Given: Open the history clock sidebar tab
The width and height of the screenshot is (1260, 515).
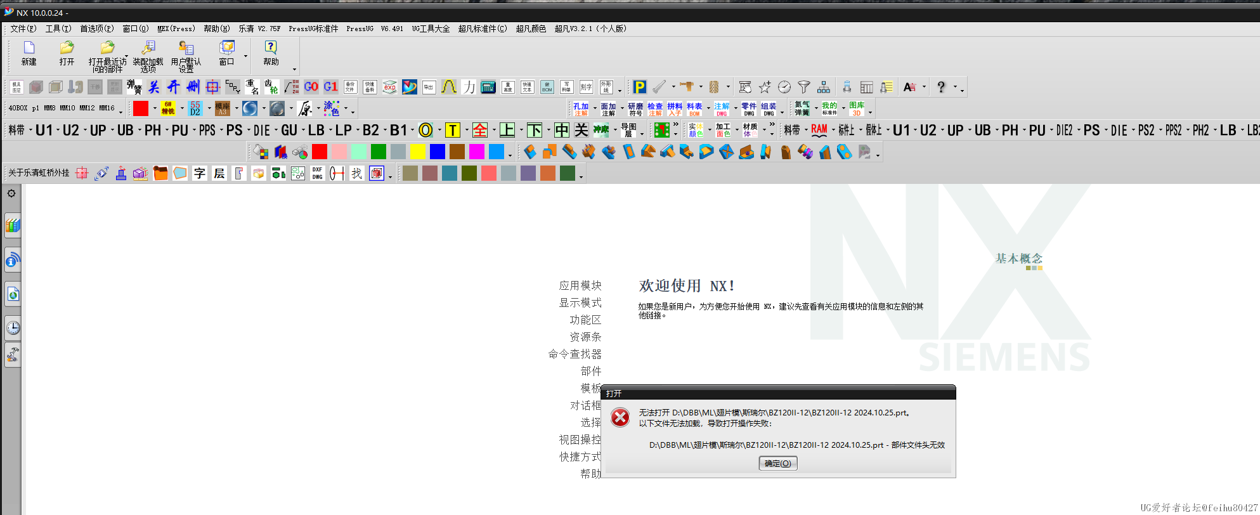Looking at the screenshot, I should pos(13,328).
